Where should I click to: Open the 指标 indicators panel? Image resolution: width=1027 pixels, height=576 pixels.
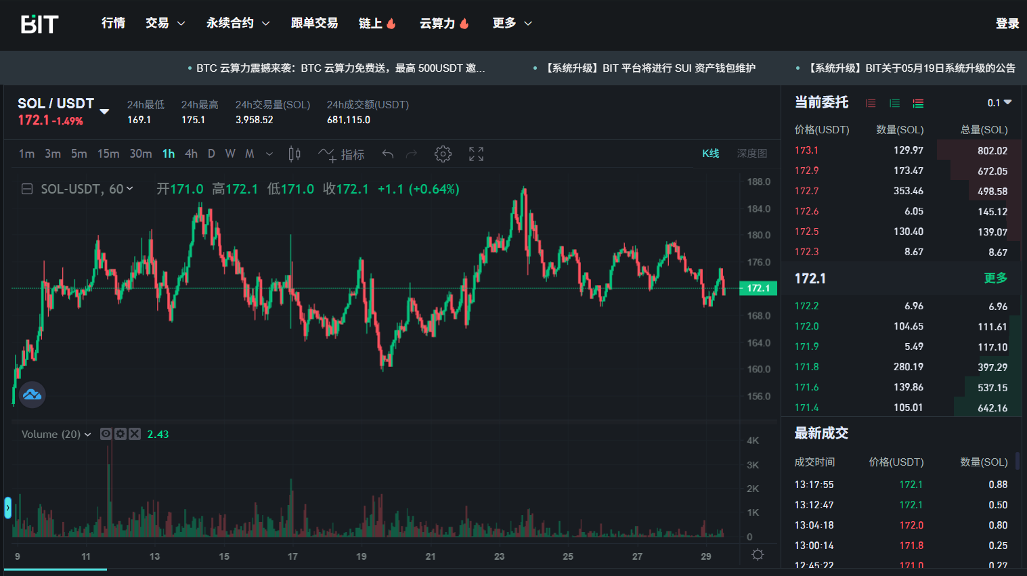[342, 154]
